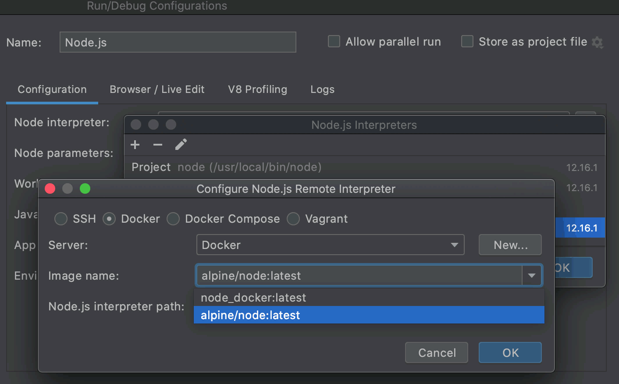Confirm Docker is the selected connection type

pos(109,219)
